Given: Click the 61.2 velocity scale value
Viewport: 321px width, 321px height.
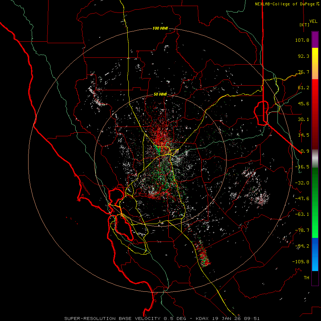Looking at the screenshot, I should [x=304, y=88].
